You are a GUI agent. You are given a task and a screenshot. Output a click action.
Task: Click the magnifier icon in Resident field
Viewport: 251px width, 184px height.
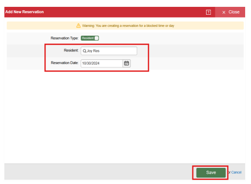pyautogui.click(x=84, y=51)
